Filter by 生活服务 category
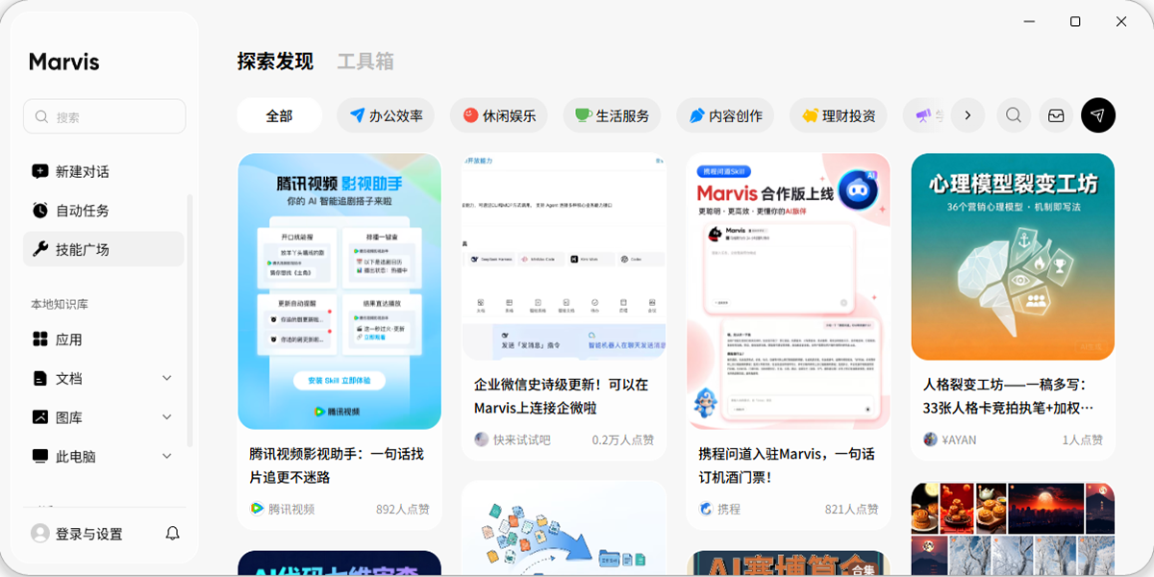Viewport: 1154px width, 577px height. [613, 115]
